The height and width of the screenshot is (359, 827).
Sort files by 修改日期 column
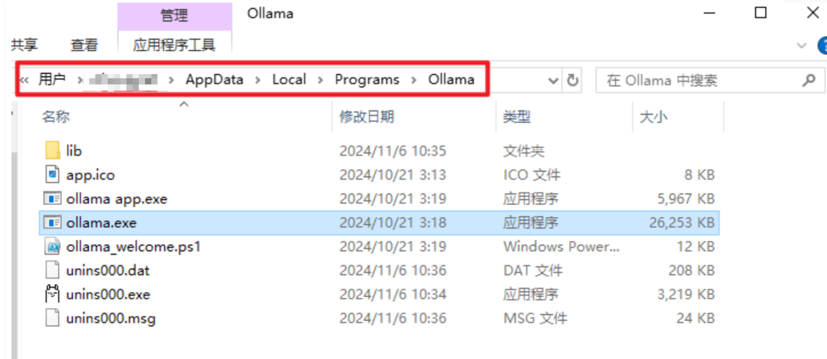(367, 117)
